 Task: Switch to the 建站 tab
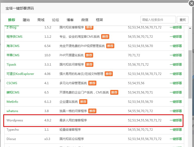click(26, 20)
